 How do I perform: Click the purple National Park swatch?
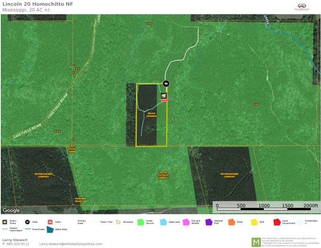point(208,222)
